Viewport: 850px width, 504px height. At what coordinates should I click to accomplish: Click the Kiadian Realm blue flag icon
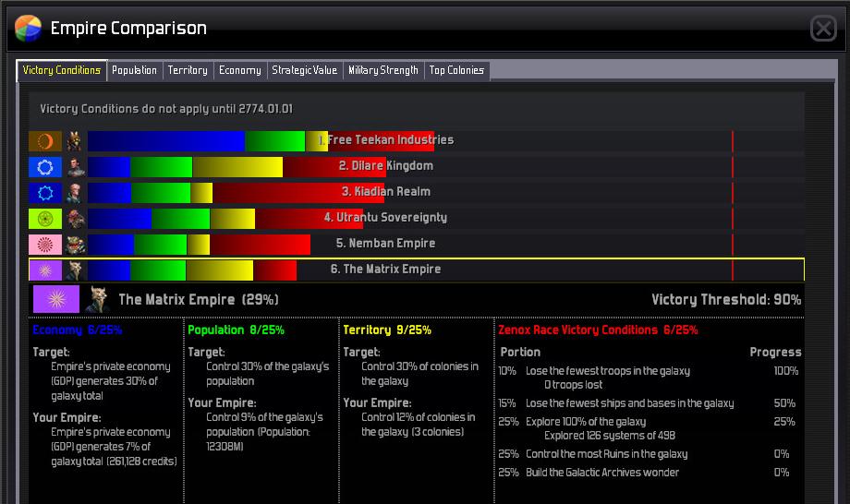pyautogui.click(x=45, y=193)
